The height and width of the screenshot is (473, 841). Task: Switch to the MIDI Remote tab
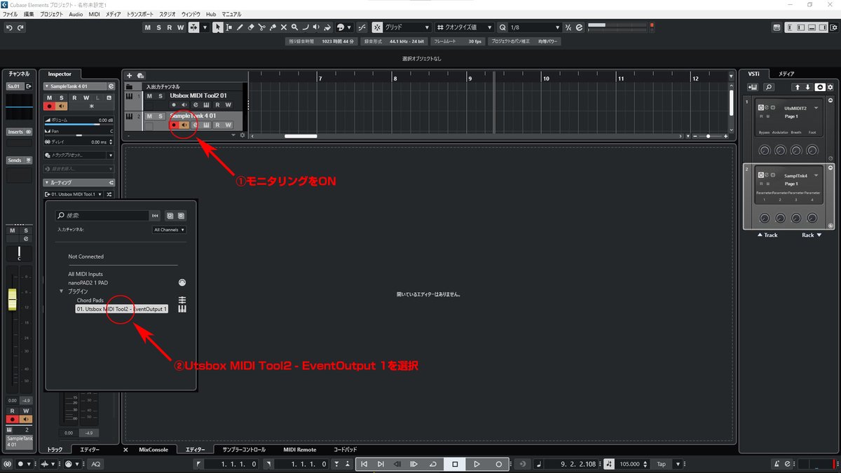click(x=299, y=449)
